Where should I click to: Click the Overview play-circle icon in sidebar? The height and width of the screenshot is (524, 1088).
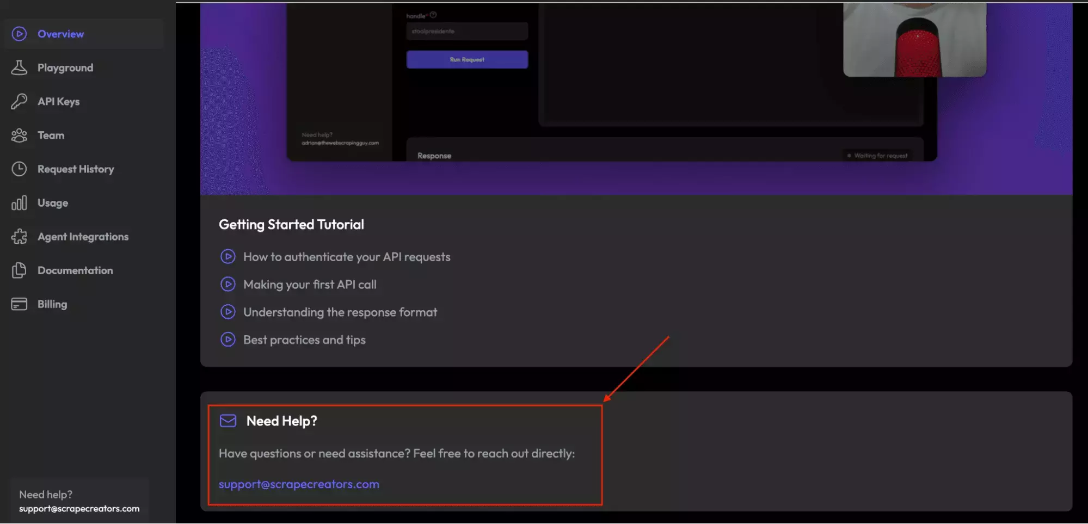tap(19, 34)
